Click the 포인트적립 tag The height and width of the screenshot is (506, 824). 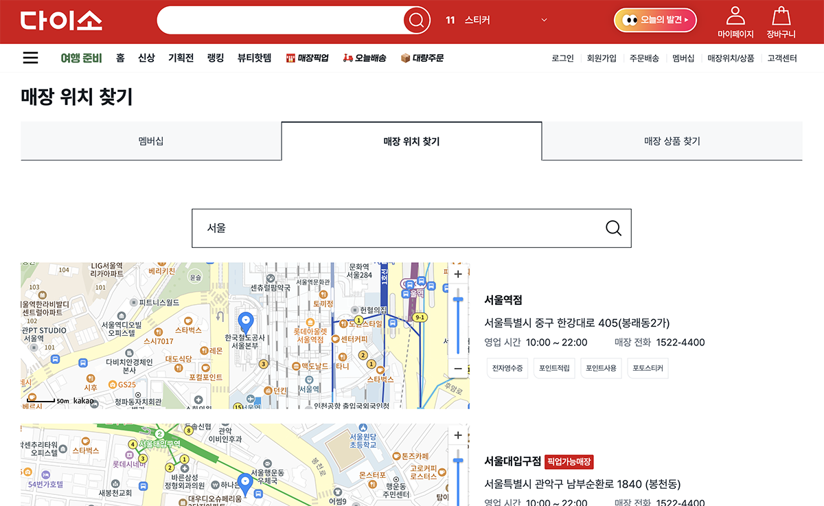[x=554, y=368]
